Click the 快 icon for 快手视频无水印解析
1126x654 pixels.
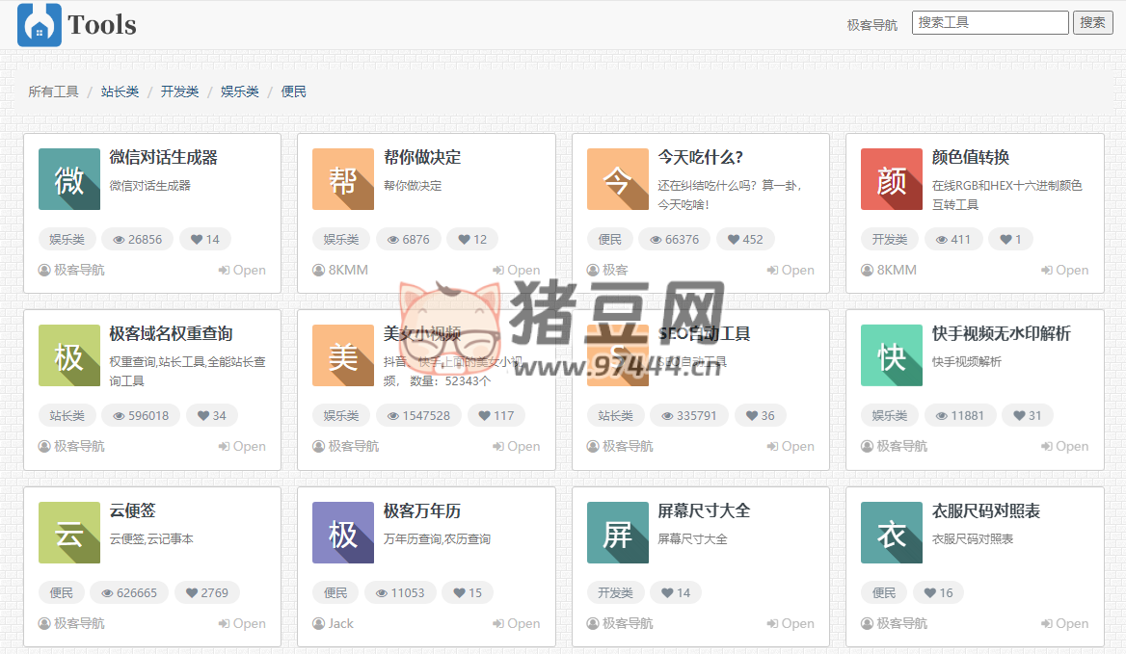pos(891,355)
